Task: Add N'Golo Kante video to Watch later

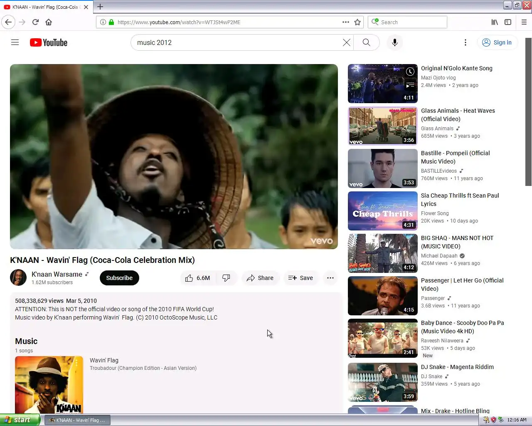Action: [410, 72]
